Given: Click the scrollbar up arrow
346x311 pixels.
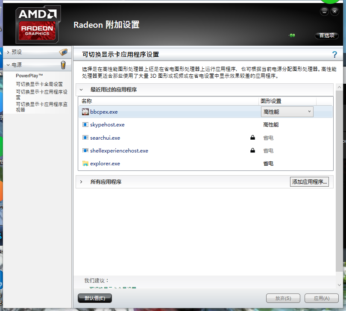Looking at the screenshot, I should 340,87.
